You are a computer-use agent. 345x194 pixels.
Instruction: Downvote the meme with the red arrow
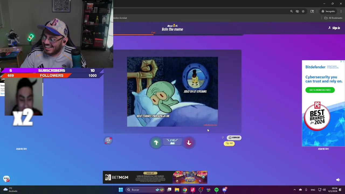pyautogui.click(x=189, y=143)
